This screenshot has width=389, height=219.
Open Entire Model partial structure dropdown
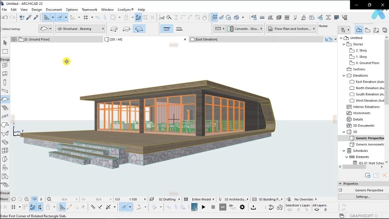[x=201, y=199]
